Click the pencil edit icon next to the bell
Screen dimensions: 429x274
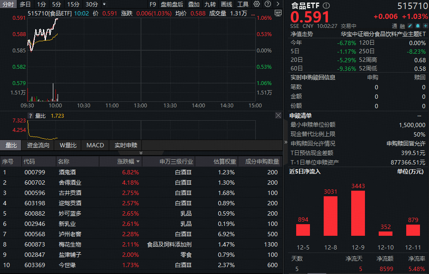(410, 26)
